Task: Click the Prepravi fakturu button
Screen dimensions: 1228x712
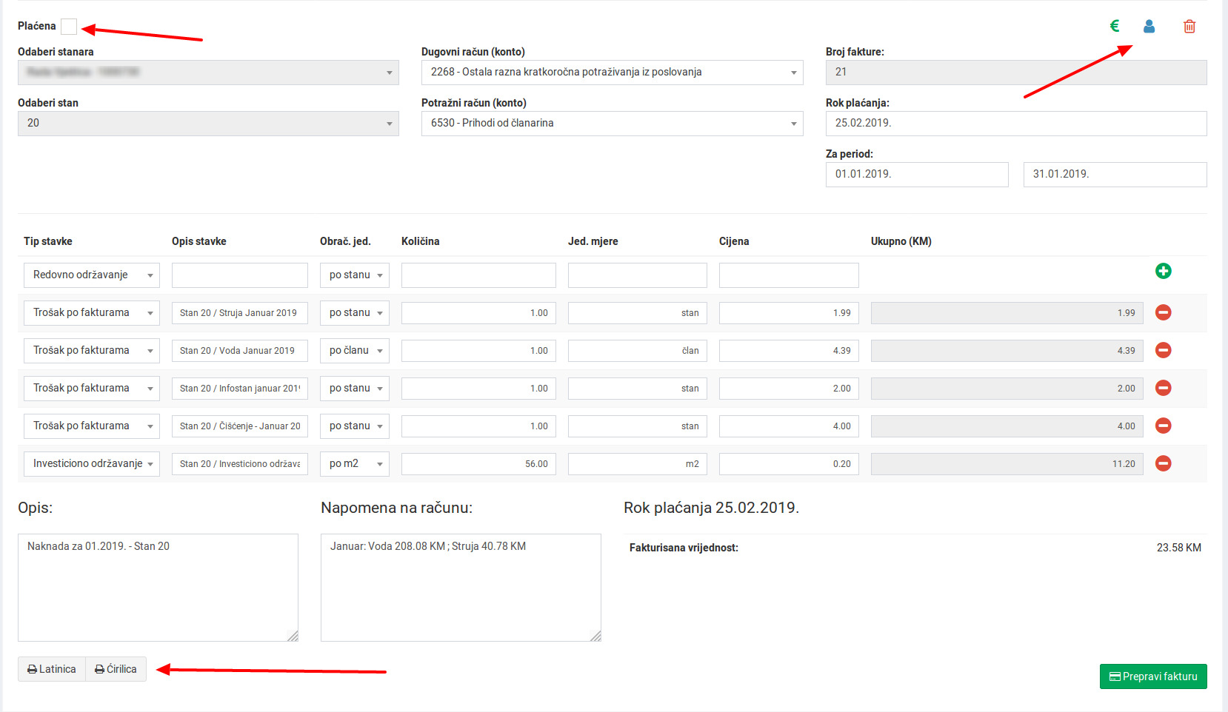Action: click(x=1152, y=676)
